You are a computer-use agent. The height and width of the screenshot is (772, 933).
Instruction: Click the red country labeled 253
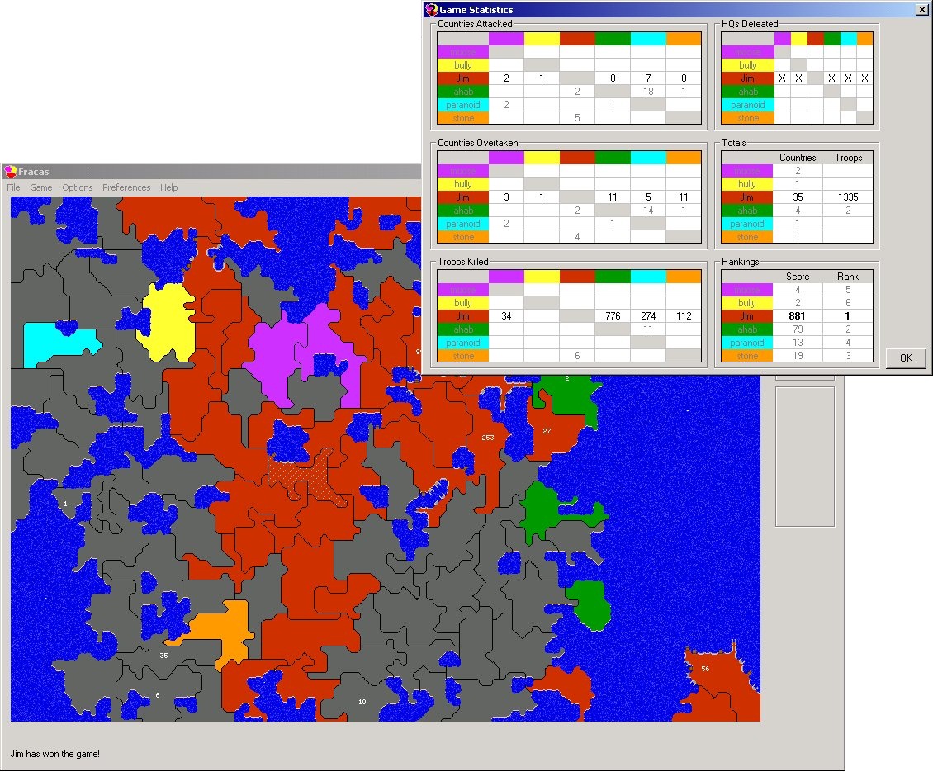488,438
